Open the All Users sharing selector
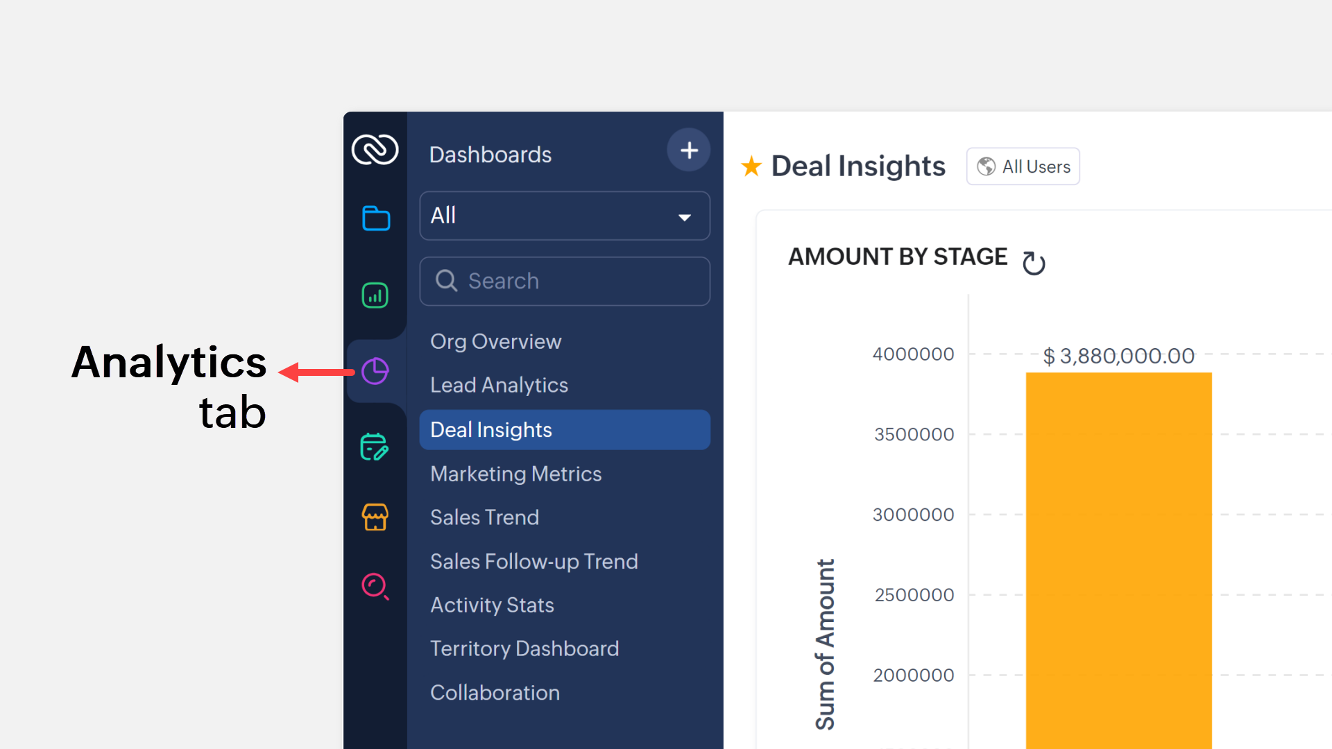Screen dimensions: 1332x749 click(x=1023, y=166)
